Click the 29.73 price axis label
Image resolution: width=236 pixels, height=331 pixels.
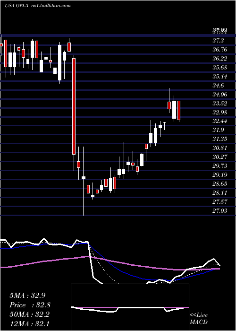click(219, 166)
